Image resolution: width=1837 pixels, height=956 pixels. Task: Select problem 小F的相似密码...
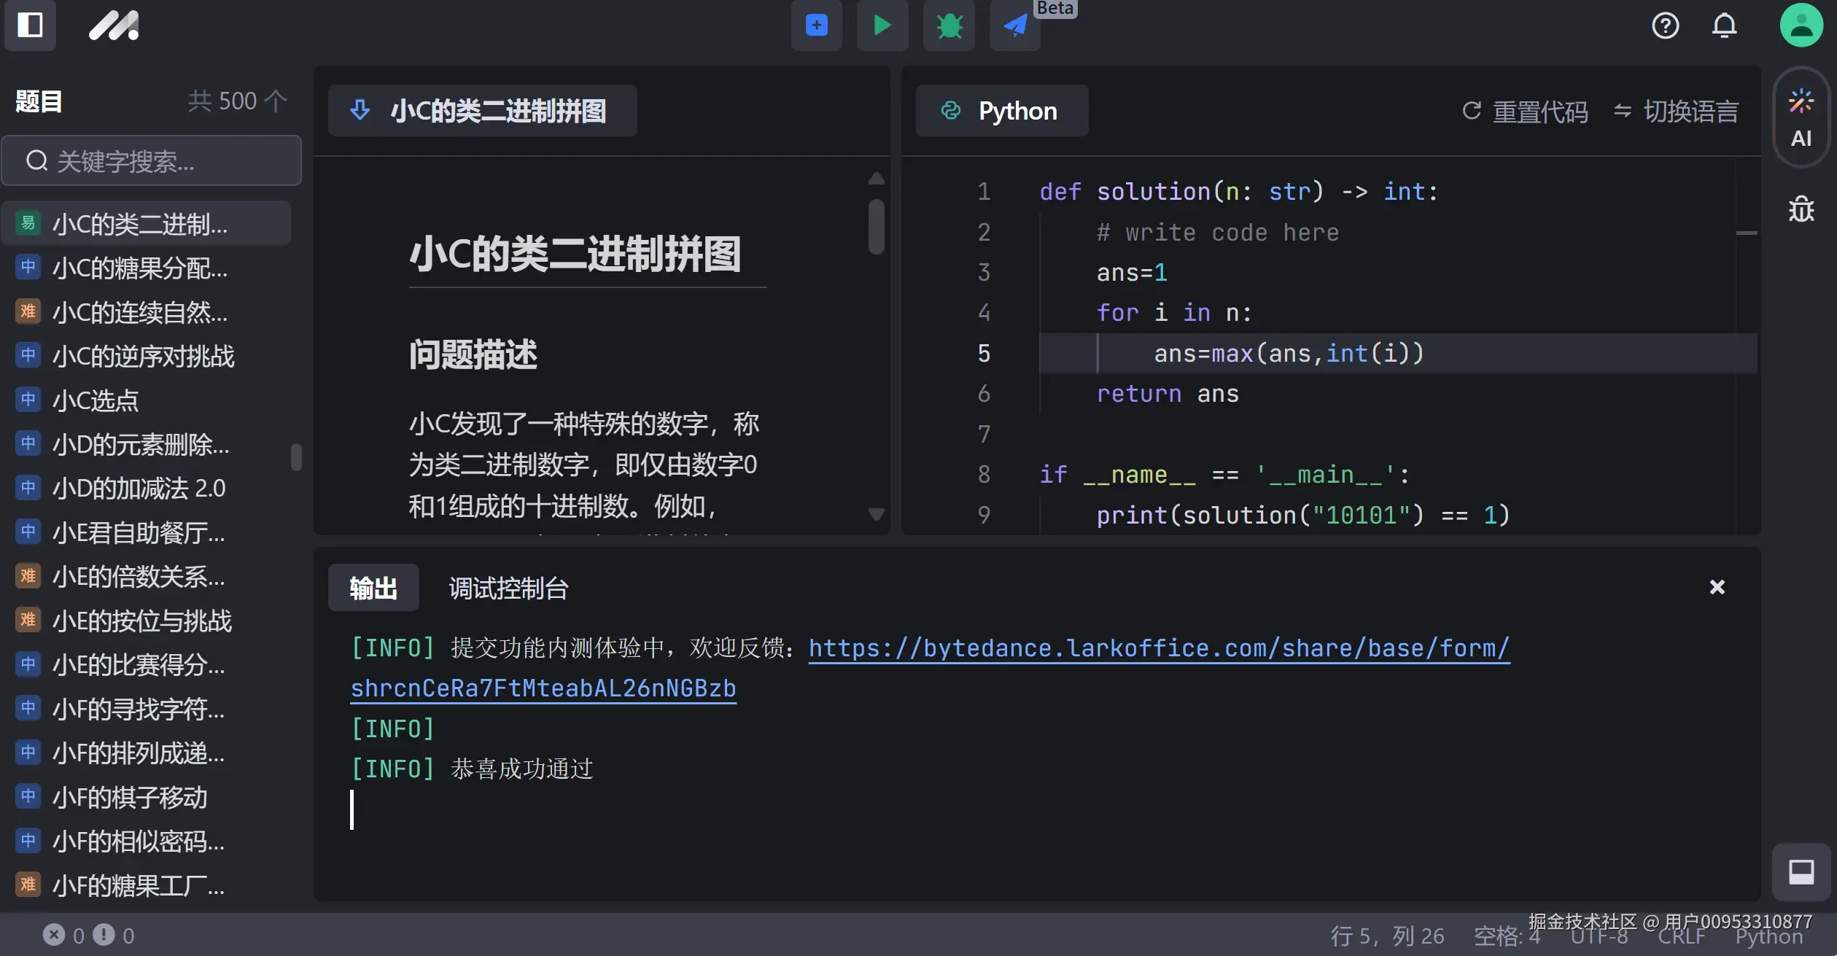tap(146, 841)
